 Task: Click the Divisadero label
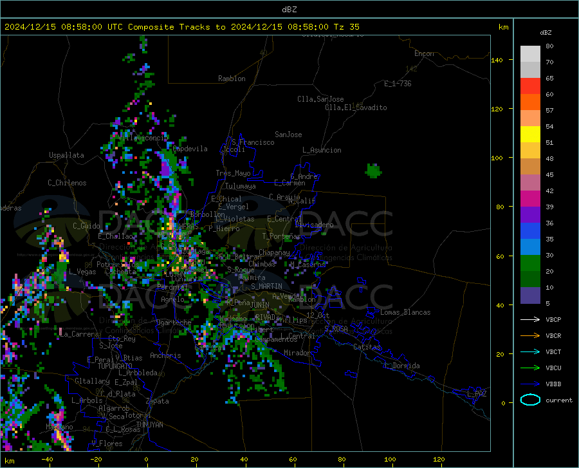[x=314, y=225]
